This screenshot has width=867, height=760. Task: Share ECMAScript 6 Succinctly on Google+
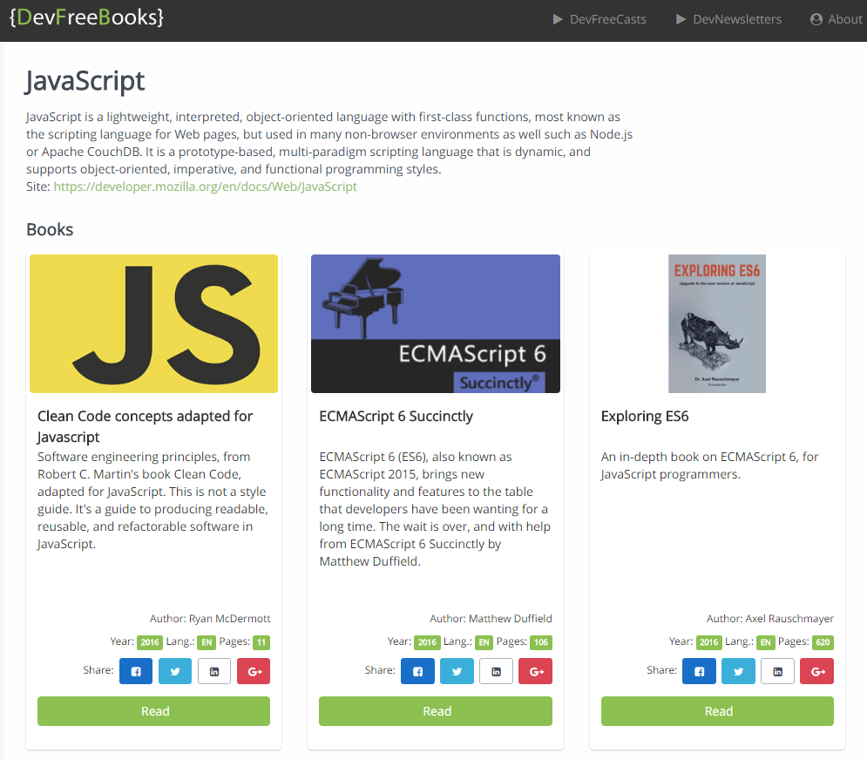[x=535, y=671]
